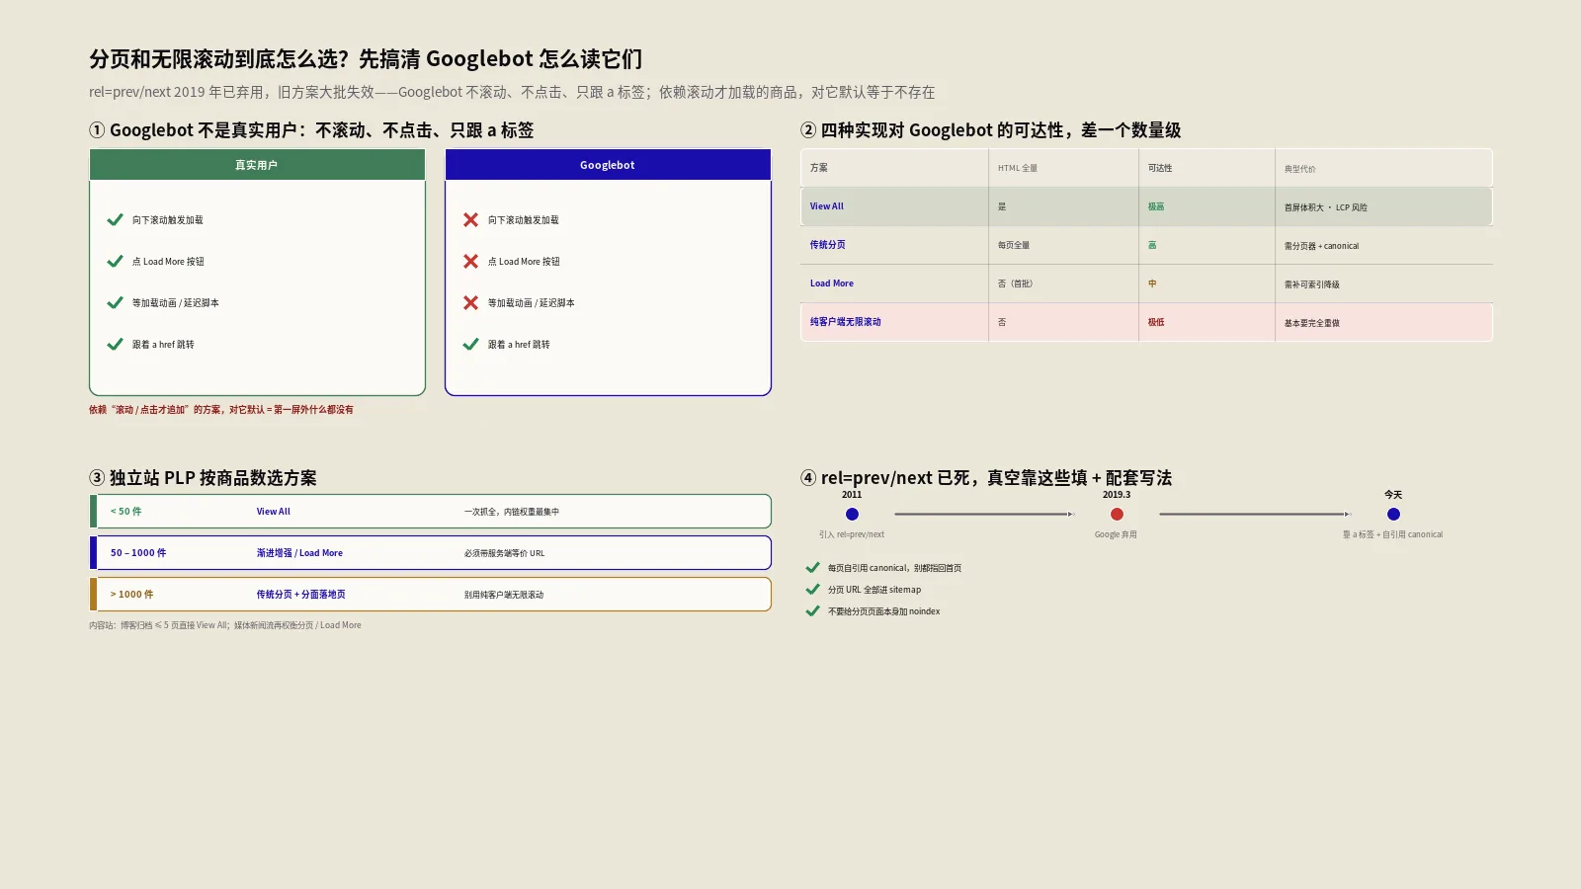Select the 2011 blue timeline dot
The width and height of the screenshot is (1581, 889).
(852, 514)
